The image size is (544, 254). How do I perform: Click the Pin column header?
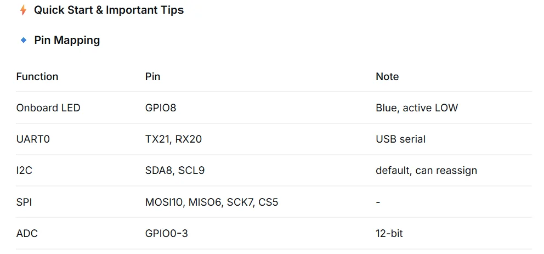(152, 76)
